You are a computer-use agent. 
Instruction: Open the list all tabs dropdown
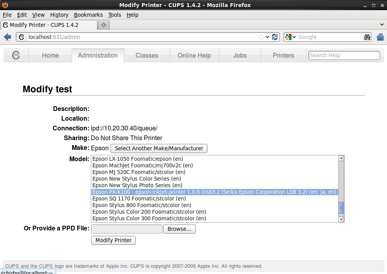[382, 25]
